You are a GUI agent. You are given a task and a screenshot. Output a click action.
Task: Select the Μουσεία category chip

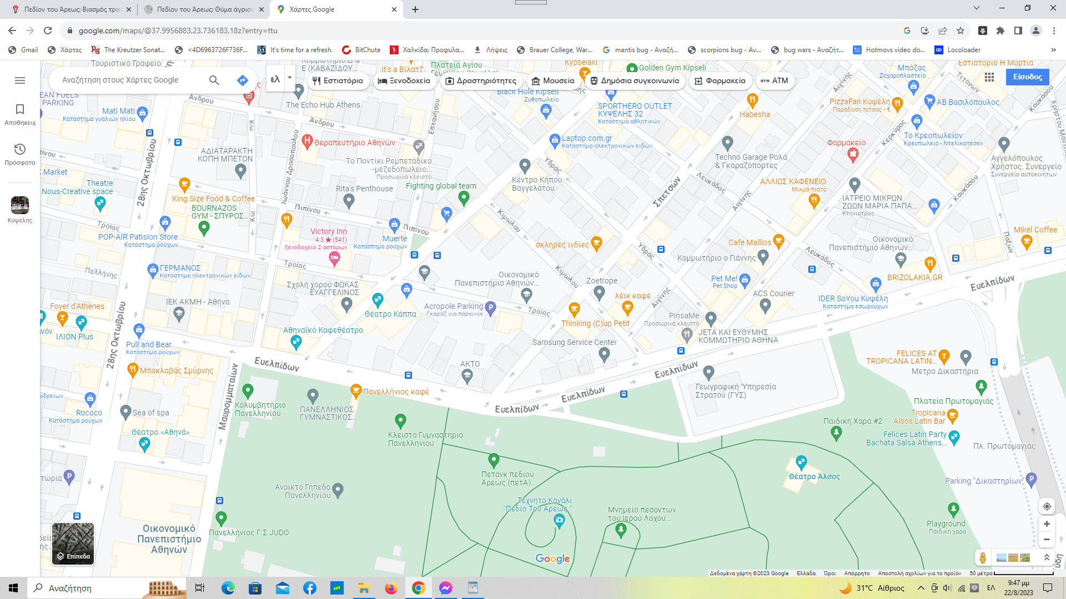point(553,81)
